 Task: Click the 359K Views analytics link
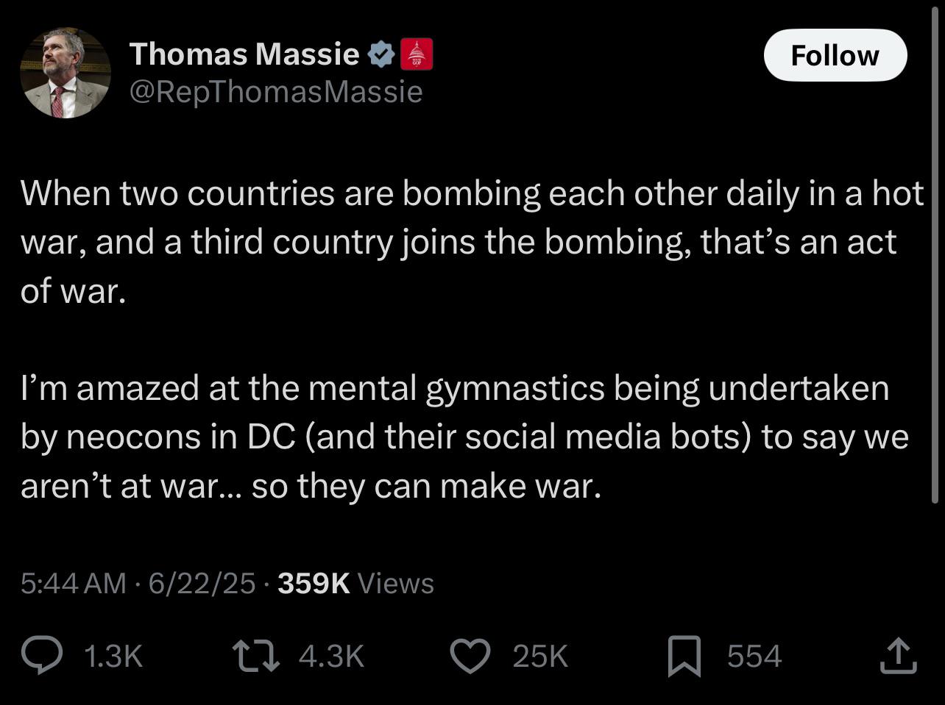point(356,583)
